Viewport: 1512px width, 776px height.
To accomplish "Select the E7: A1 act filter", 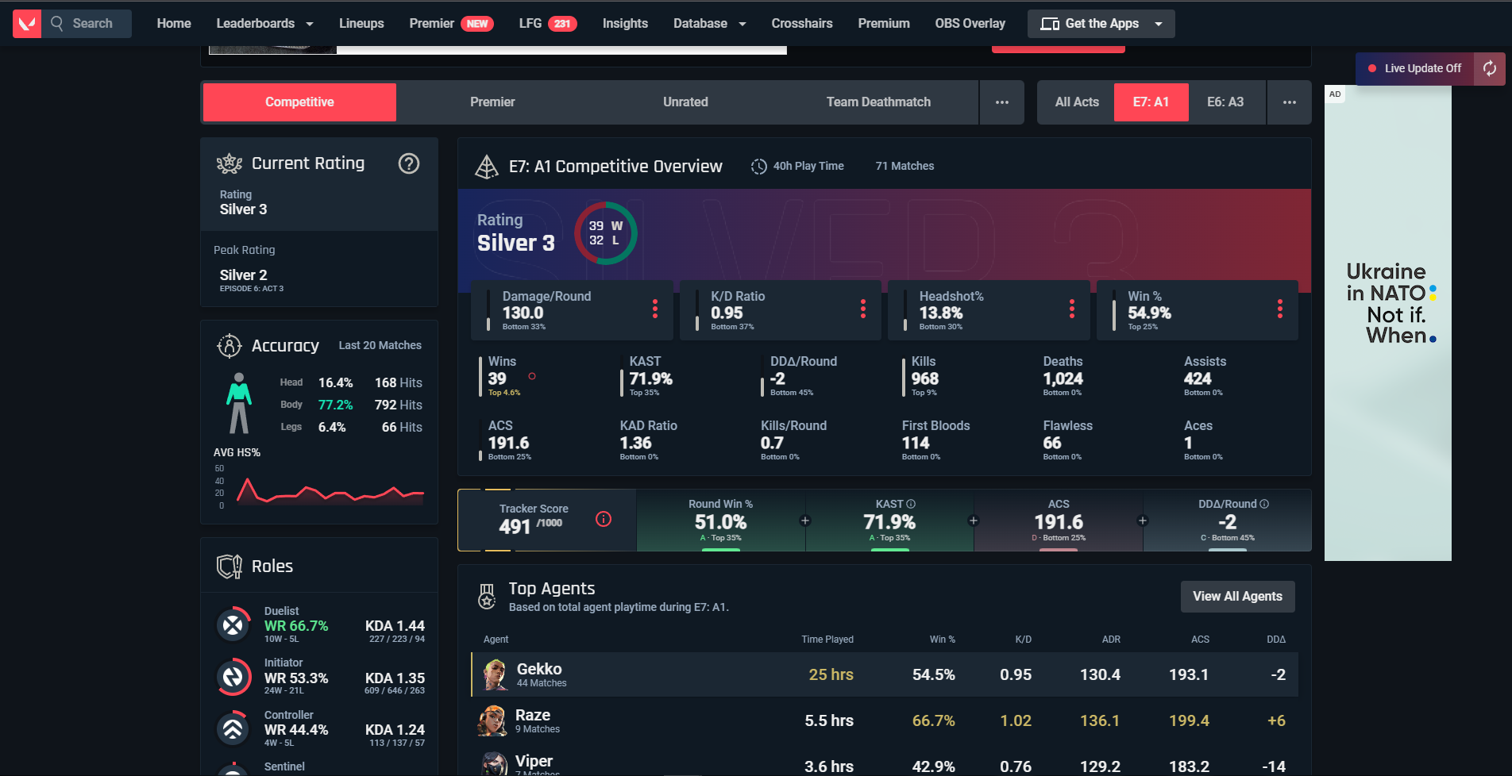I will click(x=1151, y=102).
